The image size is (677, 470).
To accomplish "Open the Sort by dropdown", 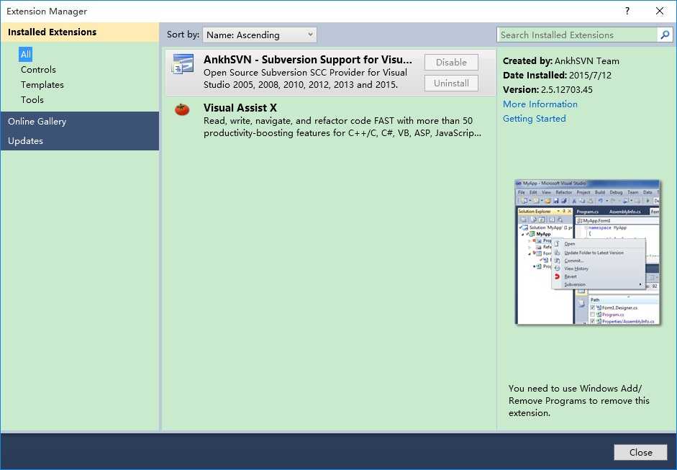I will (260, 35).
